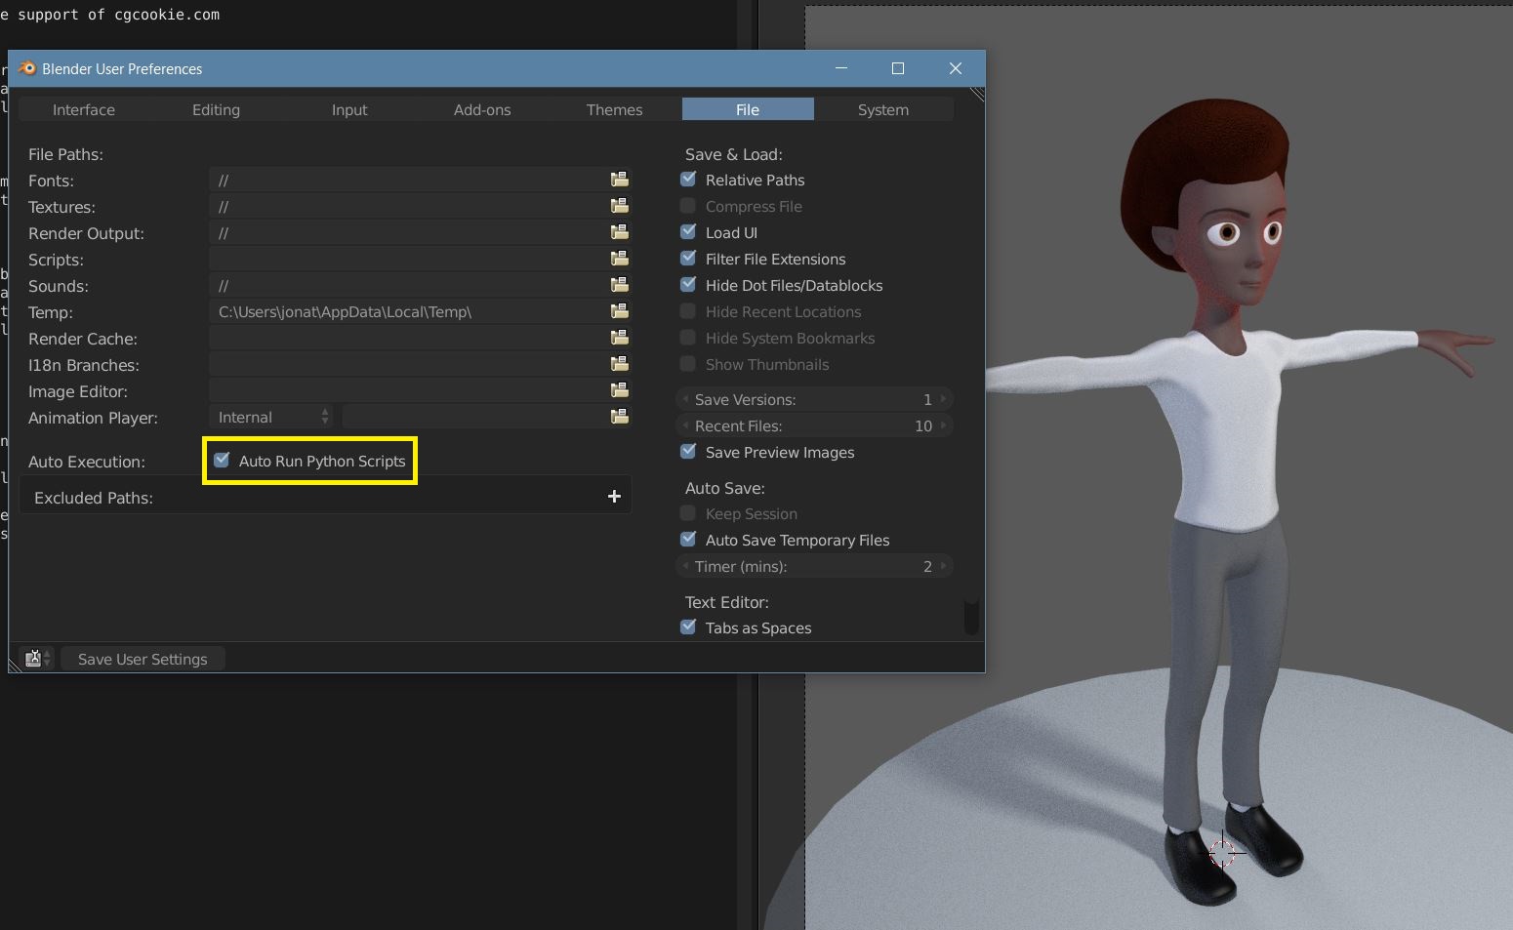1513x930 pixels.
Task: Click the Fonts path input field
Action: (409, 180)
